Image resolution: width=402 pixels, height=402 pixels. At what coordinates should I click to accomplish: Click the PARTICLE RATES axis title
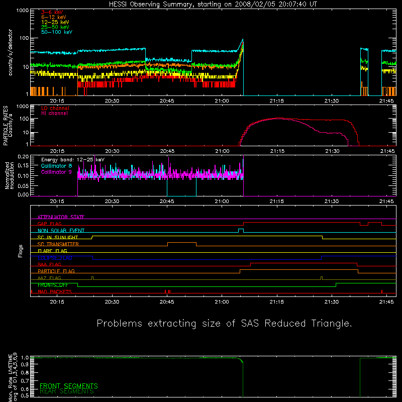tap(8, 126)
